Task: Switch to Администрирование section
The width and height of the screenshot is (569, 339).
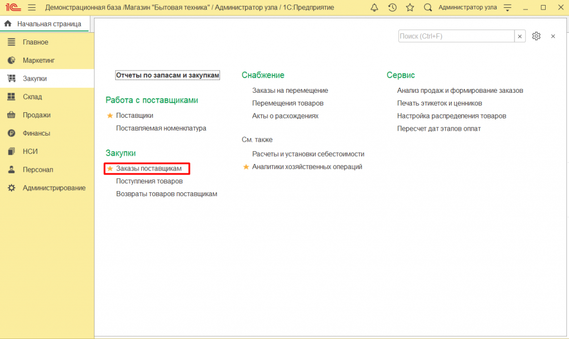Action: coord(54,188)
